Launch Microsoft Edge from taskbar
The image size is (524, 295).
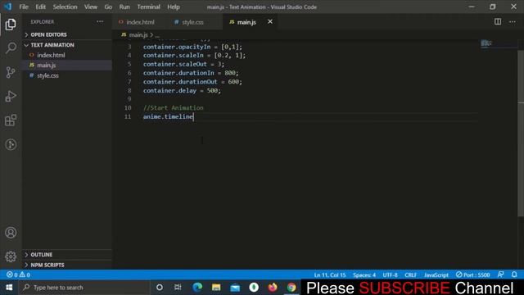pos(197,288)
